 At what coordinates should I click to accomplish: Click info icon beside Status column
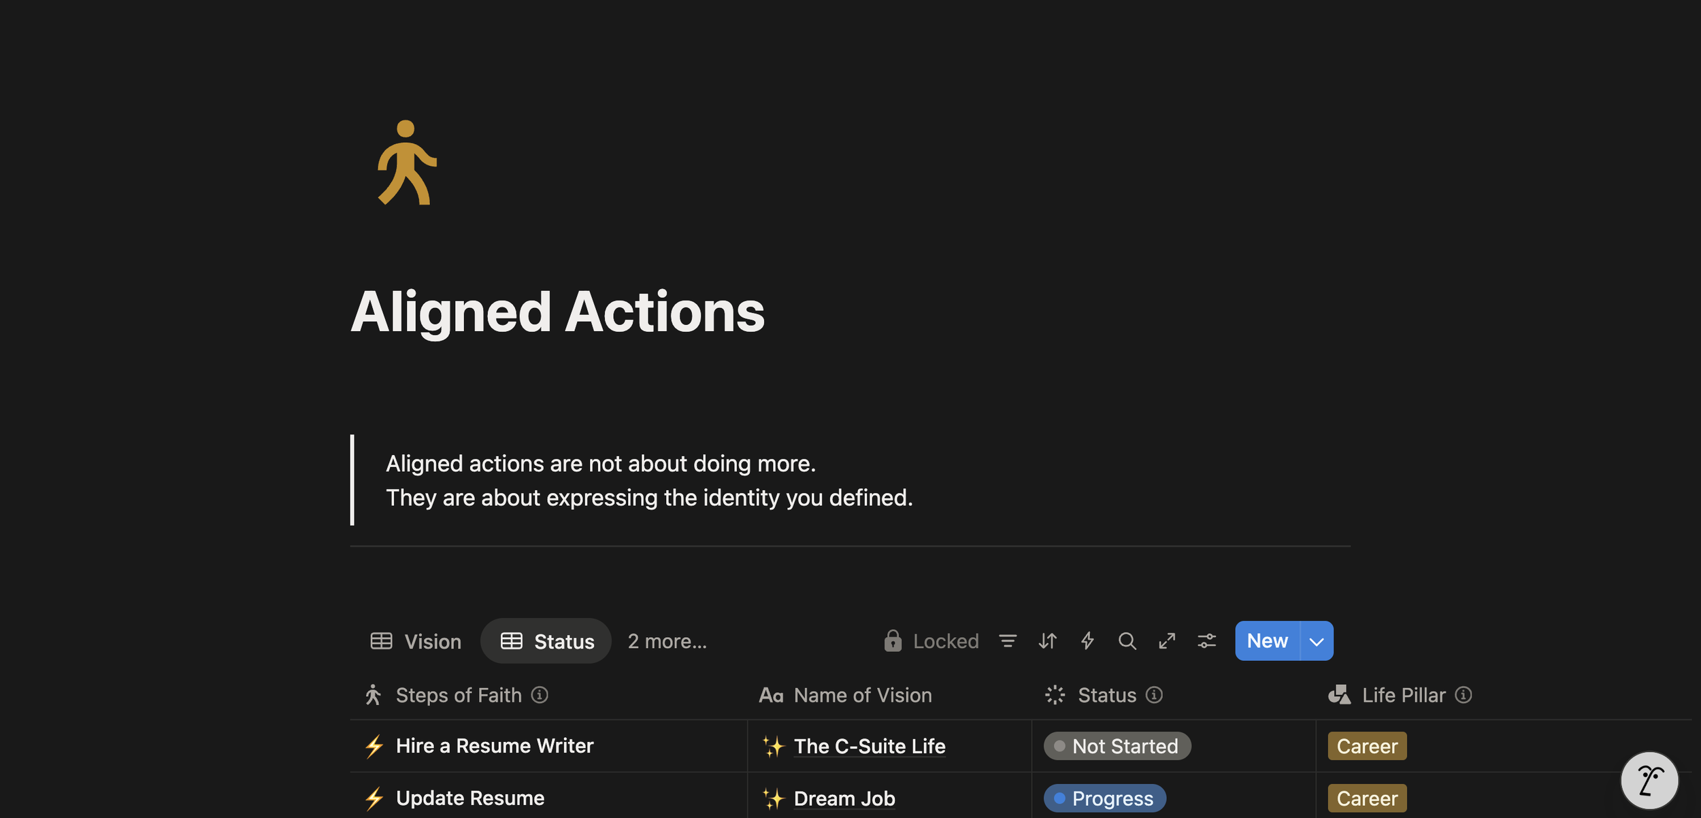1154,695
